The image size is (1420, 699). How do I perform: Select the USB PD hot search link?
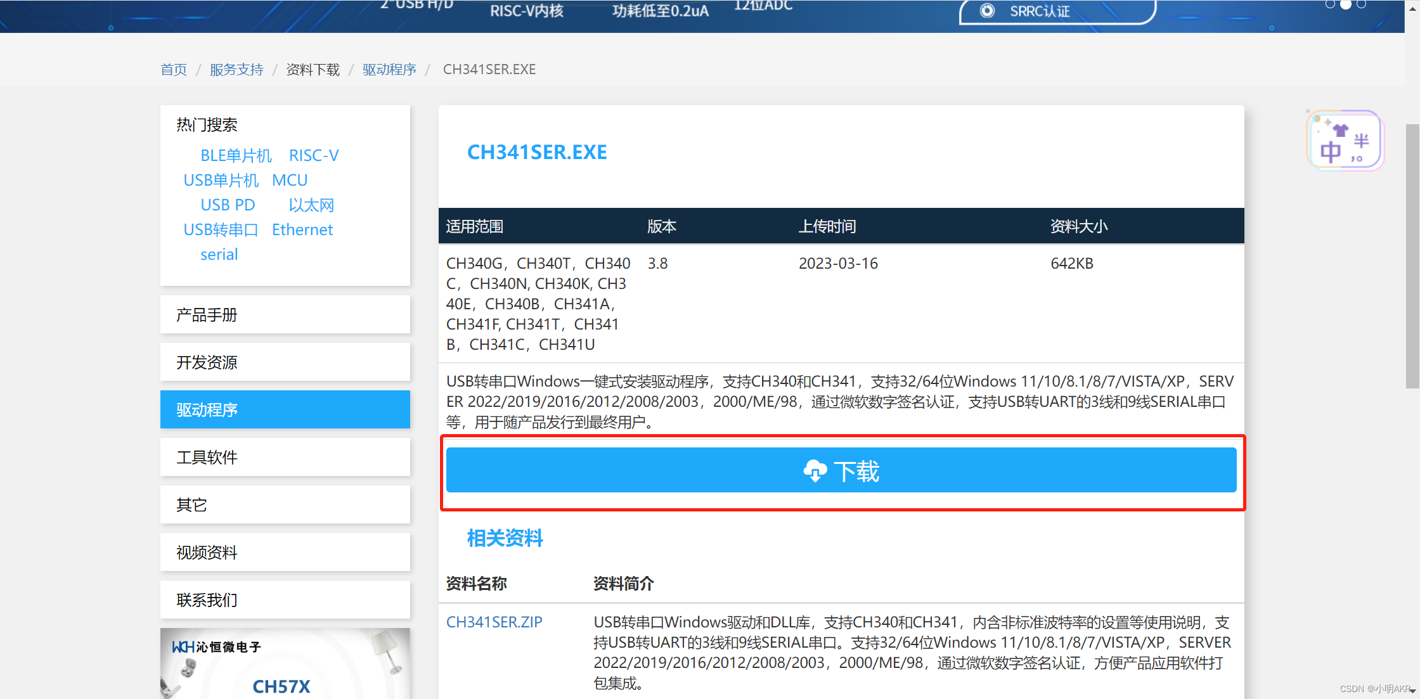click(x=228, y=205)
